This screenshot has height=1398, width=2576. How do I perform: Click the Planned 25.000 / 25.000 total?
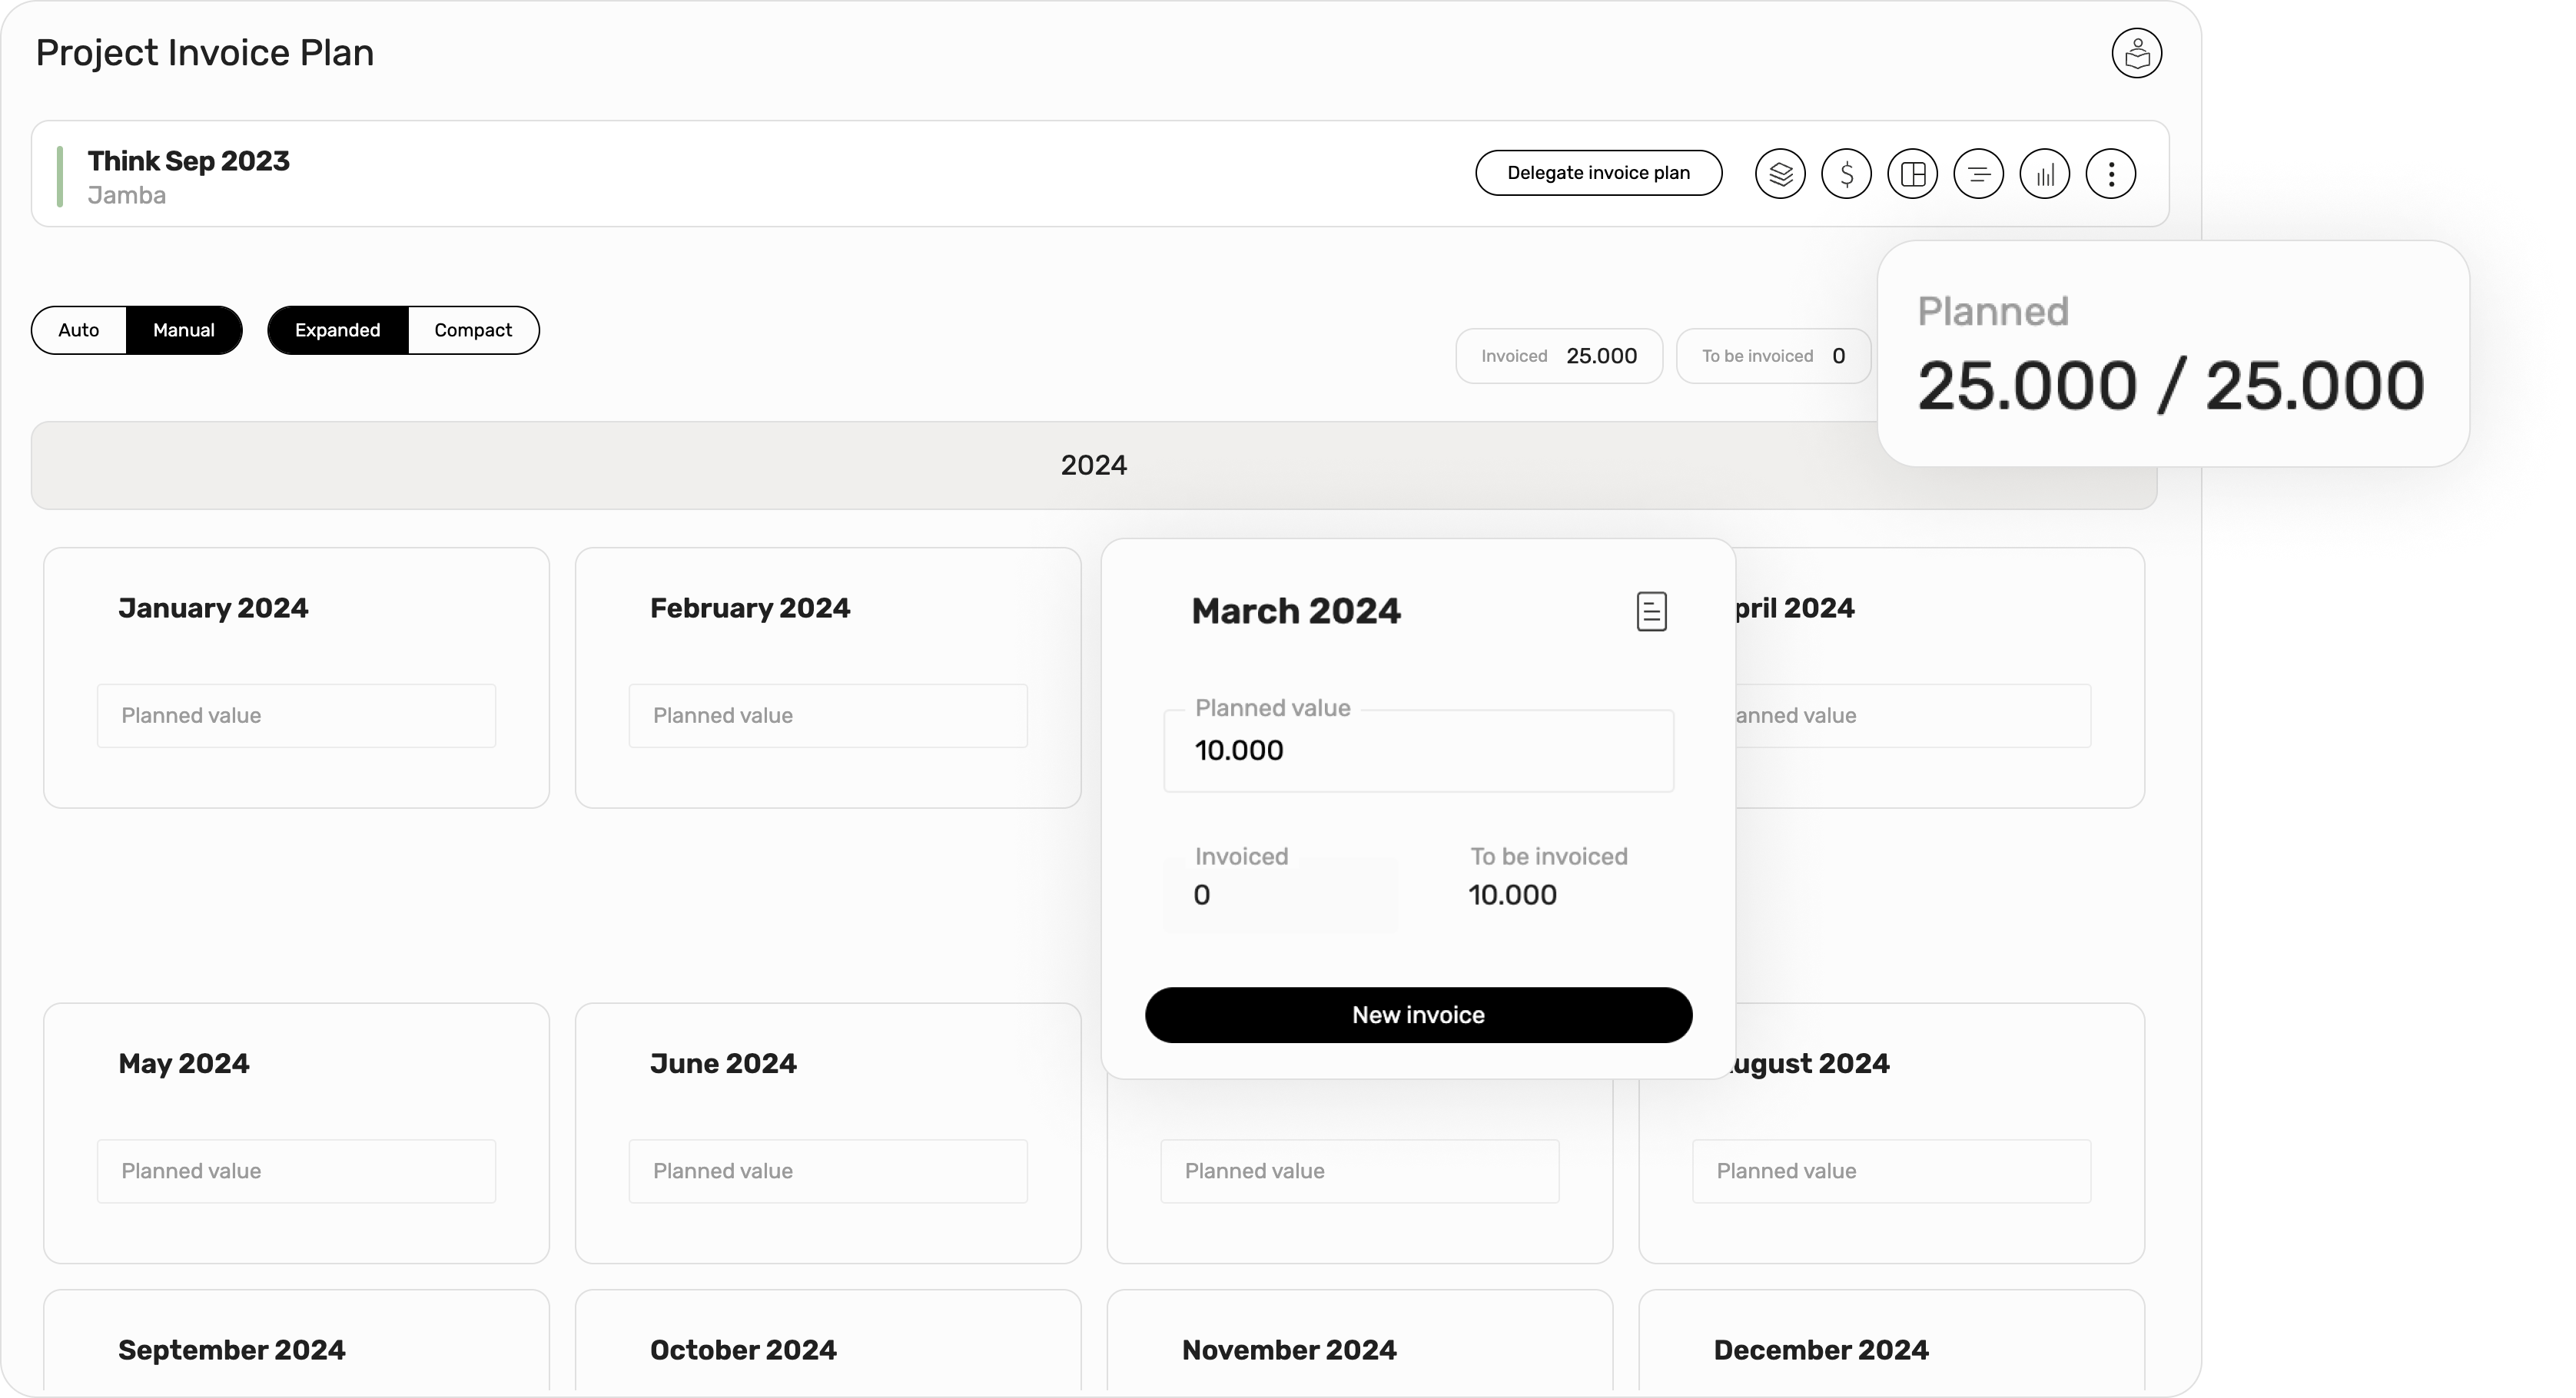[x=2172, y=354]
